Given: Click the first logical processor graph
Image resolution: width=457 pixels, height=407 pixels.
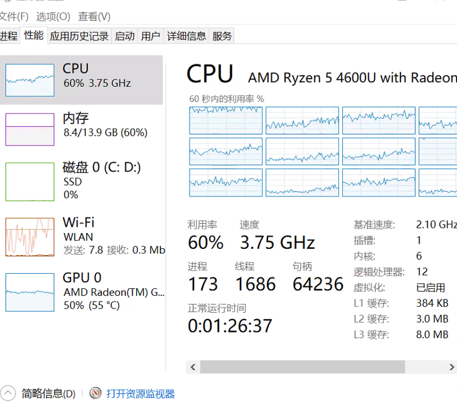Looking at the screenshot, I should click(x=226, y=120).
